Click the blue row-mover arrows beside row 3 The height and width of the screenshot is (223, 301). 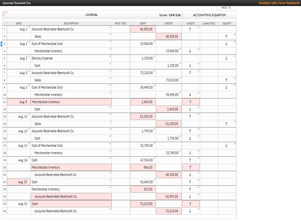[x=1, y=44]
